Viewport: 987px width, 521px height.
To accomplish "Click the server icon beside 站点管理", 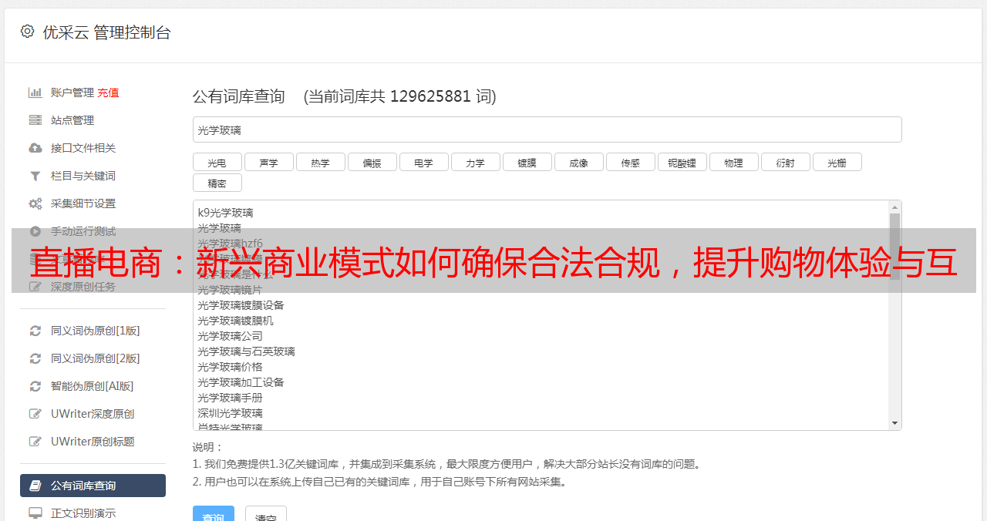I will tap(35, 120).
